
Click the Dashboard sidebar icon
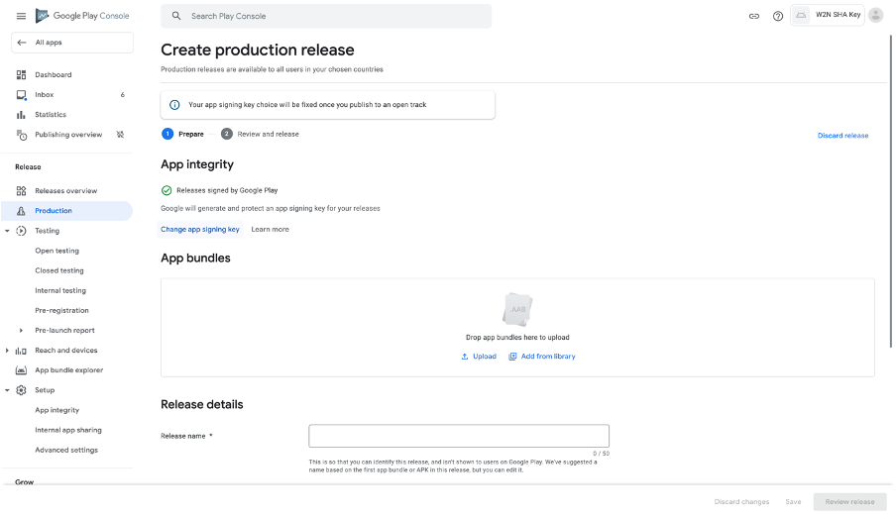tap(22, 75)
